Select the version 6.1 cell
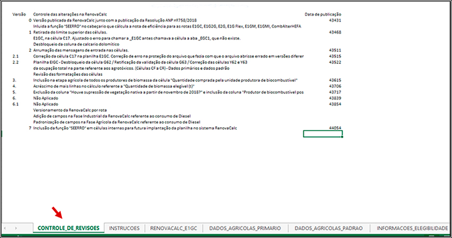This screenshot has height=238, width=452. 15,105
